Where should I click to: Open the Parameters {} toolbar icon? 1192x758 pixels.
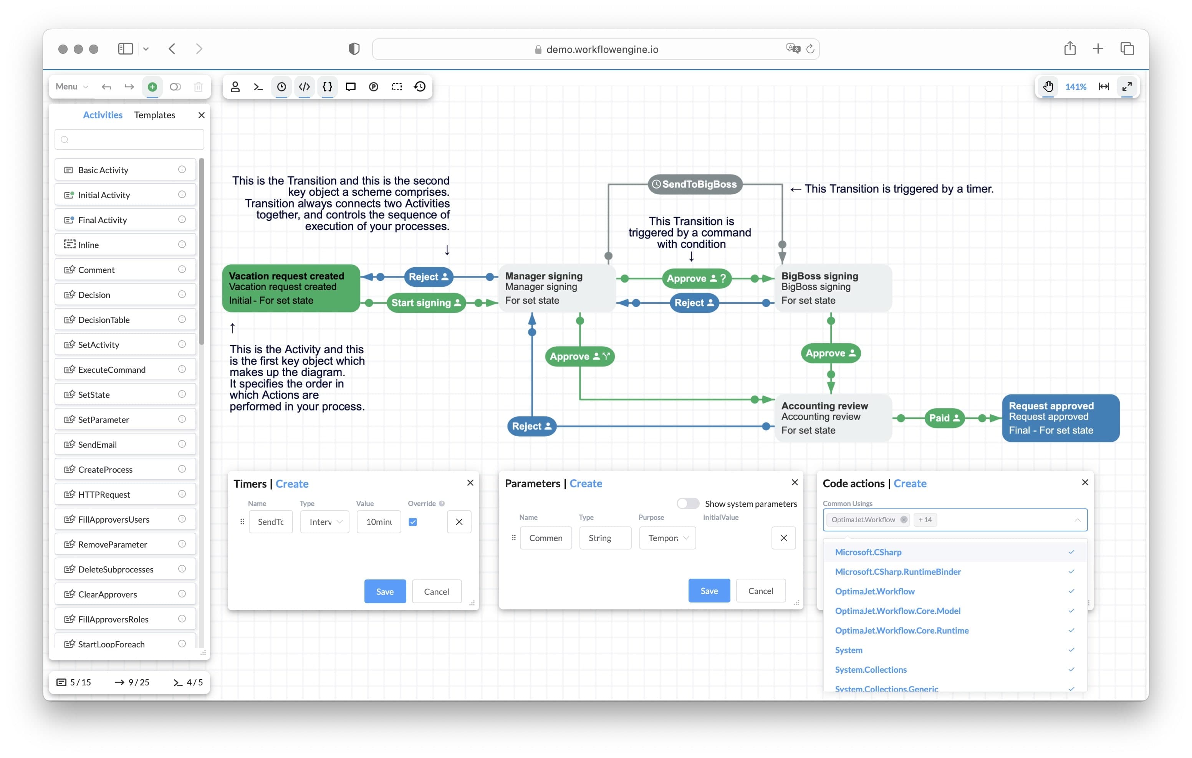tap(327, 87)
